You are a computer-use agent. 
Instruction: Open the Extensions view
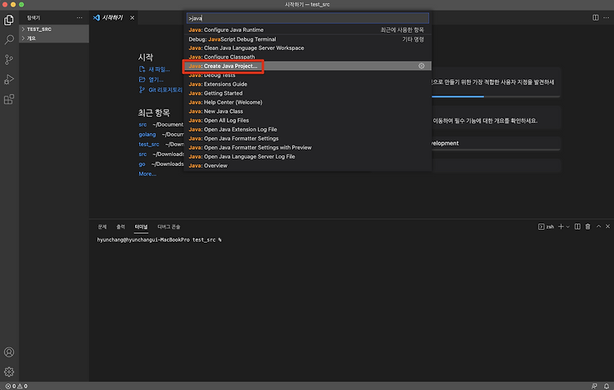click(9, 100)
